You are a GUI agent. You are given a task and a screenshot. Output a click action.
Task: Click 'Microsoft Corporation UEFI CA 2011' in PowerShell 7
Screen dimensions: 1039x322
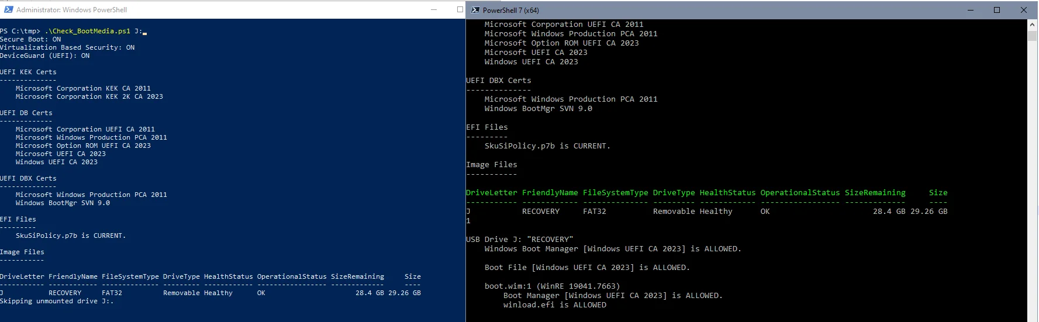(x=564, y=24)
